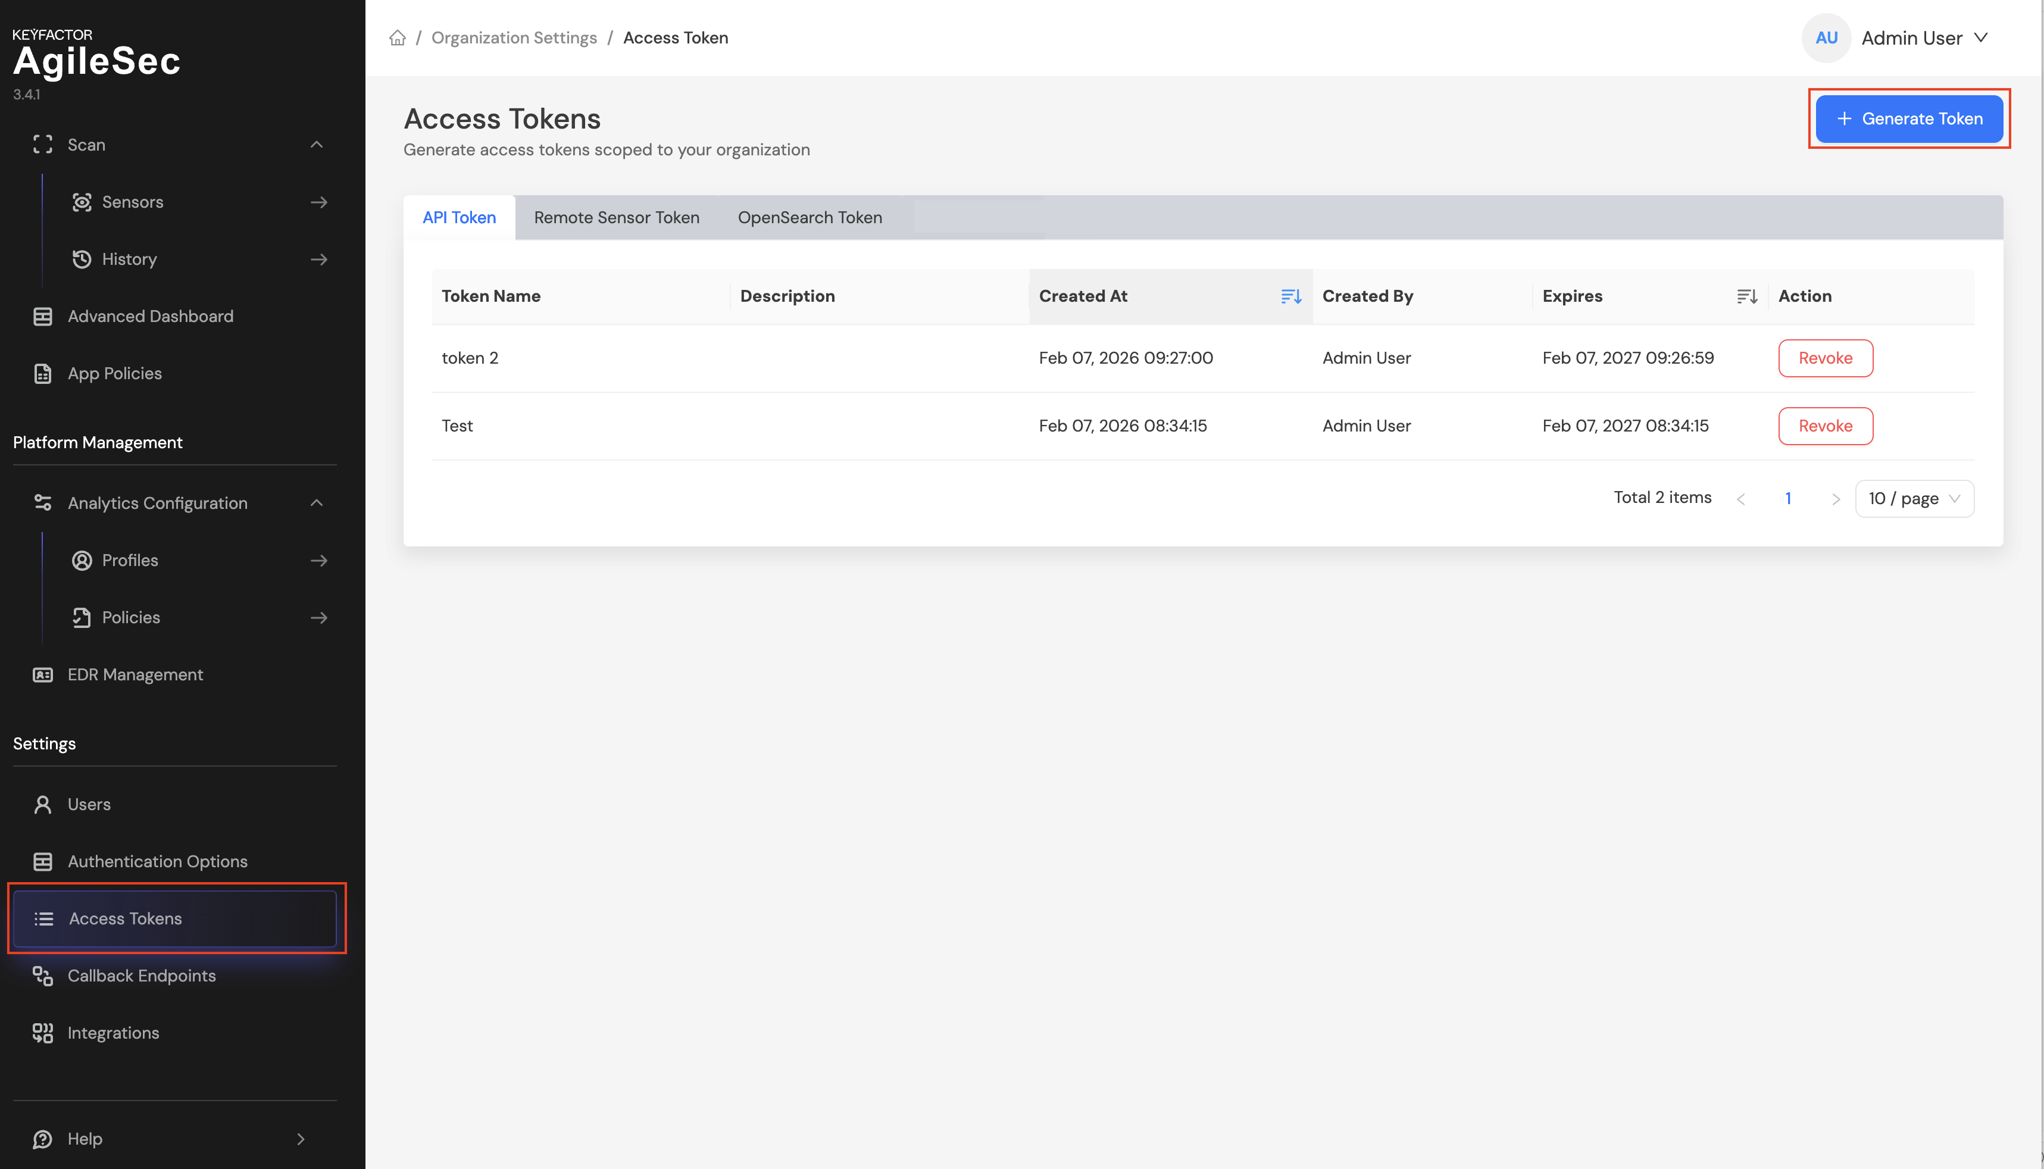2044x1169 pixels.
Task: Switch to Remote Sensor Token tab
Action: coord(616,218)
